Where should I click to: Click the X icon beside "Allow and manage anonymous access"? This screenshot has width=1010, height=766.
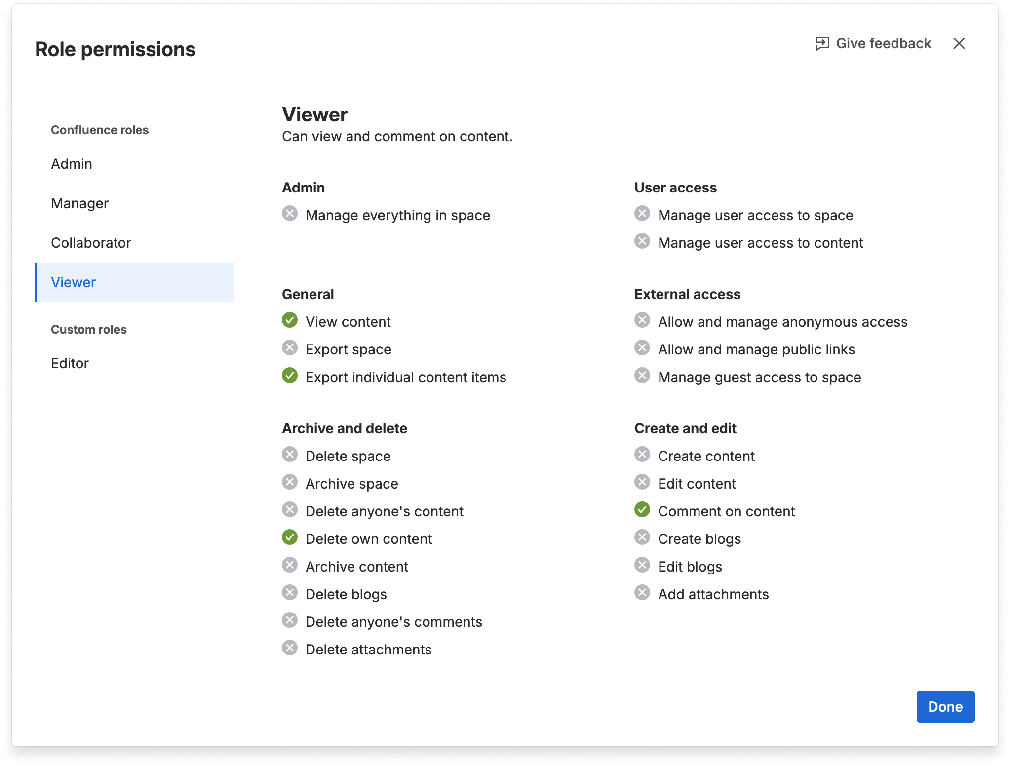642,320
